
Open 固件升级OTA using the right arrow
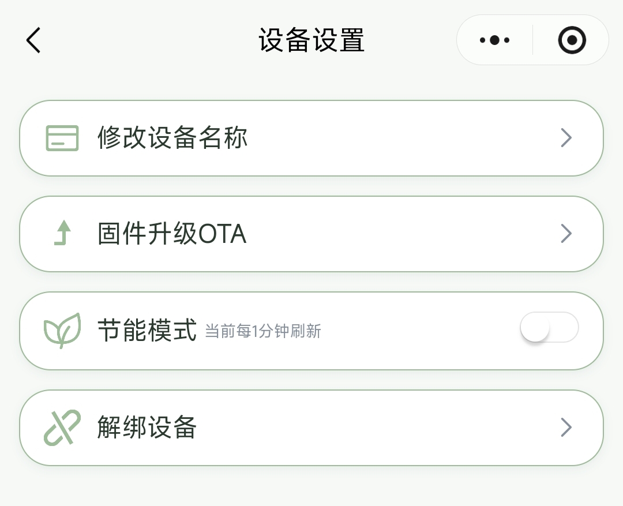566,234
